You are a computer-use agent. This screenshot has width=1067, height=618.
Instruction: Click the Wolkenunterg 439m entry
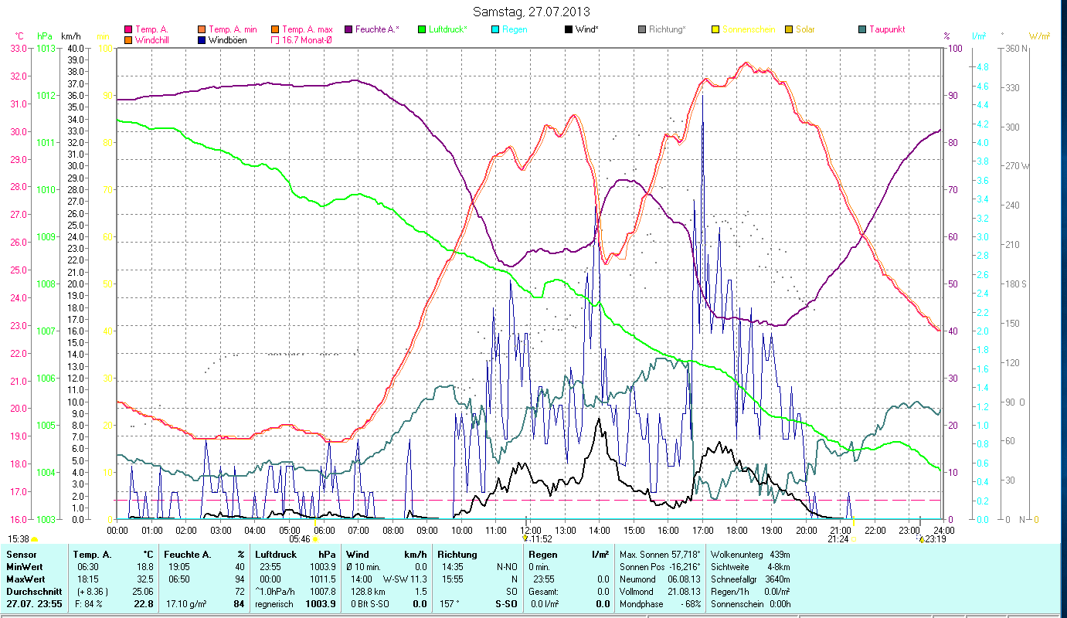[750, 555]
